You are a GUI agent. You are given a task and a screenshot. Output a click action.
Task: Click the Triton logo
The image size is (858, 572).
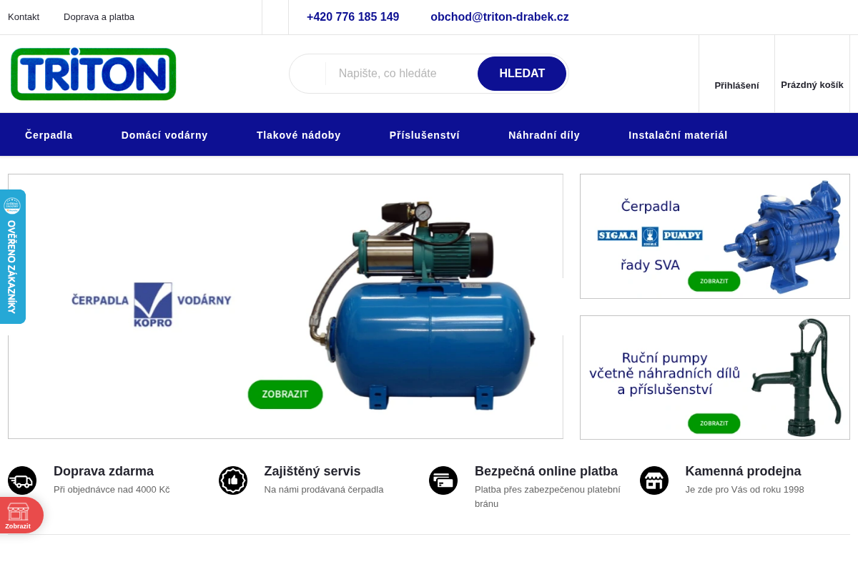(x=94, y=74)
